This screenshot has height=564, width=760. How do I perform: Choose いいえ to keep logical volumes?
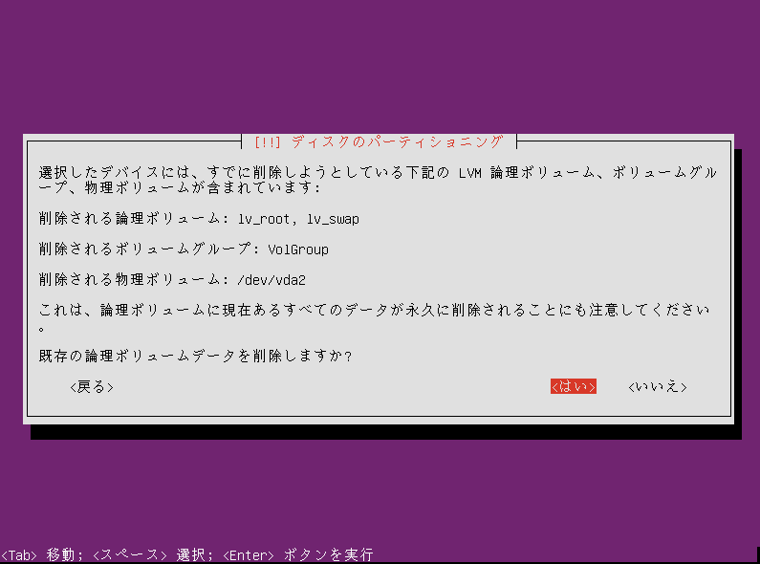point(658,386)
